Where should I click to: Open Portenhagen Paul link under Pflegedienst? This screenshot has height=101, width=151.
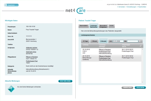pos(32,61)
